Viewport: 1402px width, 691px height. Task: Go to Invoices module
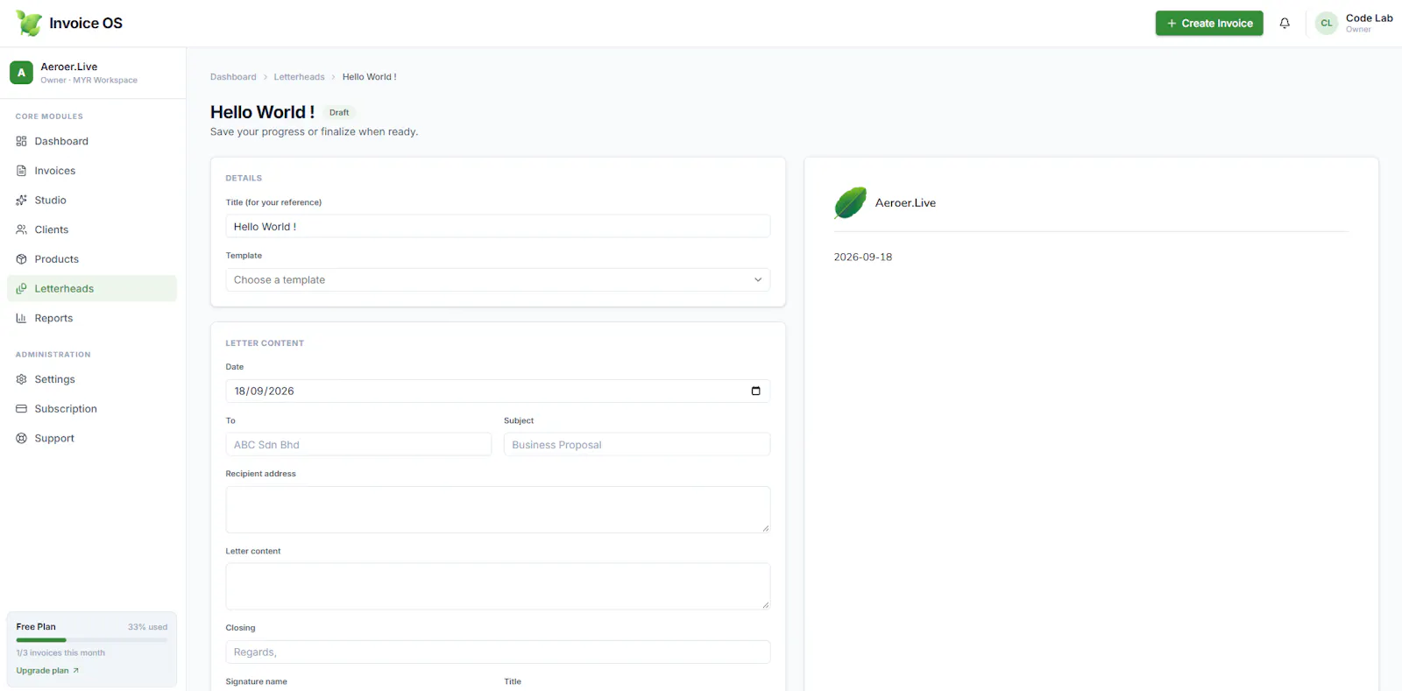tap(92, 171)
